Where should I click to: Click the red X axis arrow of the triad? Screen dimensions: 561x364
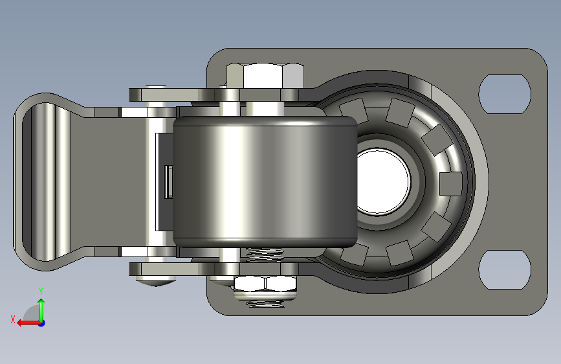coord(28,323)
